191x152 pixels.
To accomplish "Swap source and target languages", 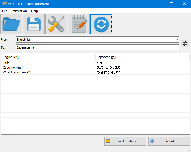I will pyautogui.click(x=185, y=43).
